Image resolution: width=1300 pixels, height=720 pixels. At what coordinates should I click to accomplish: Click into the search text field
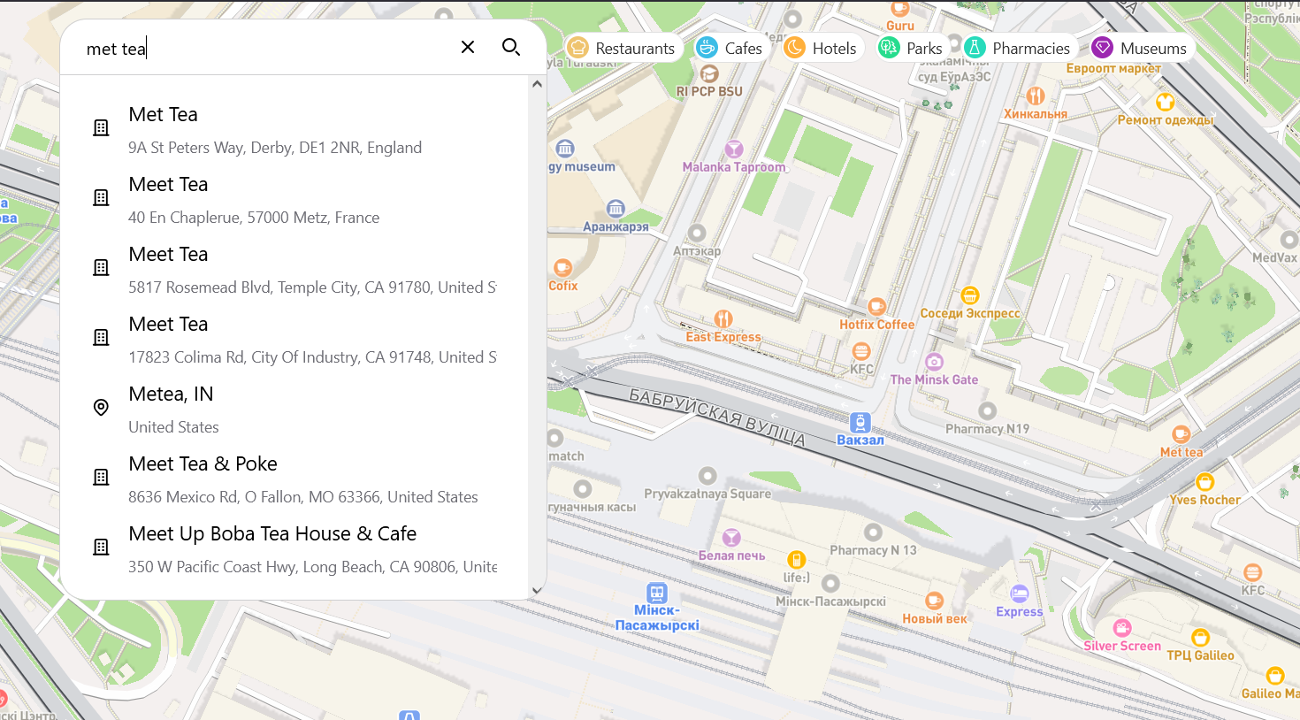point(265,49)
